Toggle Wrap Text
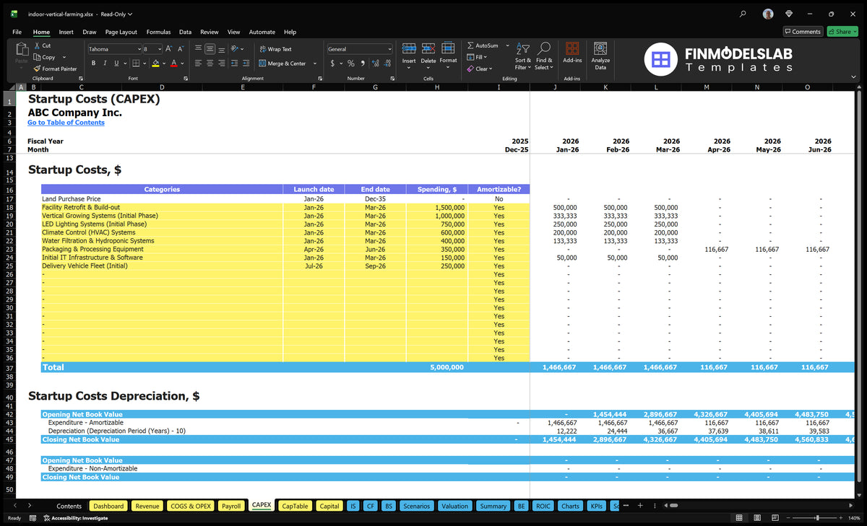The width and height of the screenshot is (867, 526). coord(275,49)
